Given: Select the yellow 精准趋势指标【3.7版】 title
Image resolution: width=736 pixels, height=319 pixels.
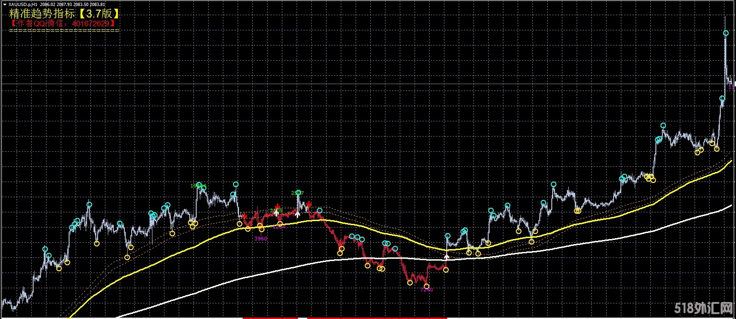Looking at the screenshot, I should 64,13.
